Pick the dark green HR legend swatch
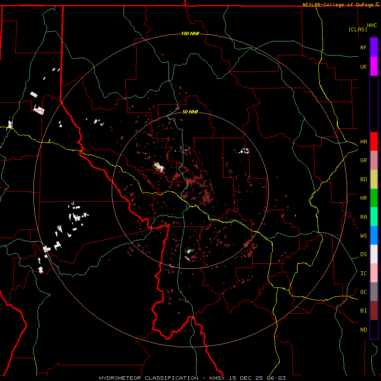 374,198
